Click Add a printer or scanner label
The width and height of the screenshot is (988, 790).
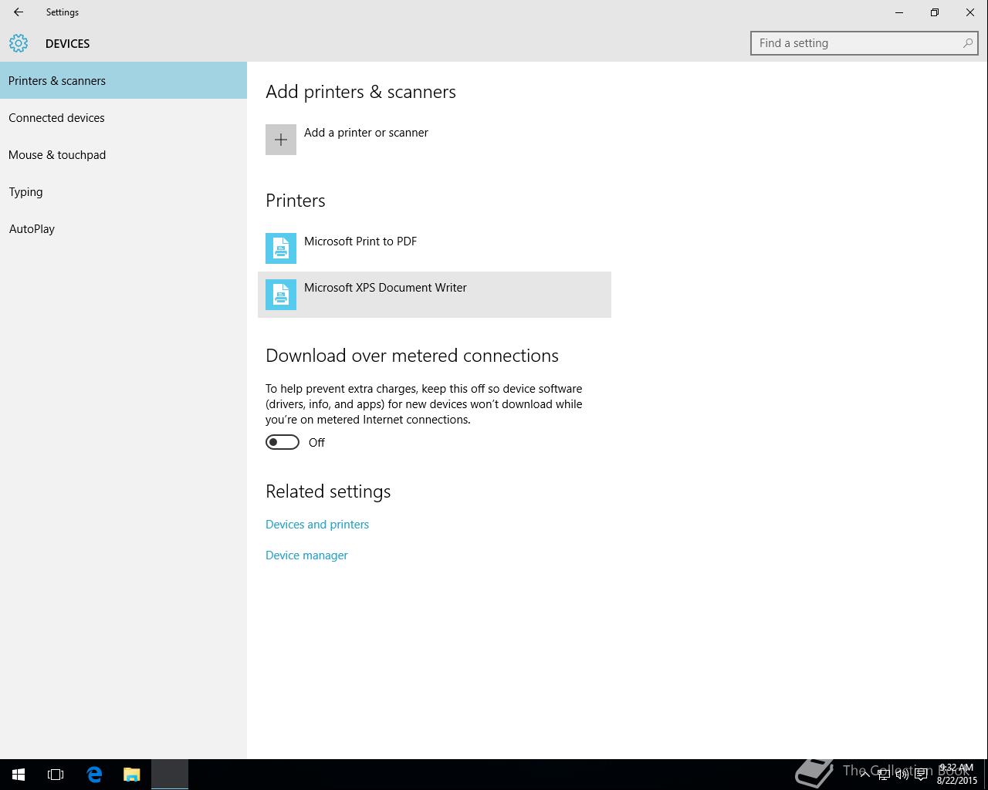point(366,133)
